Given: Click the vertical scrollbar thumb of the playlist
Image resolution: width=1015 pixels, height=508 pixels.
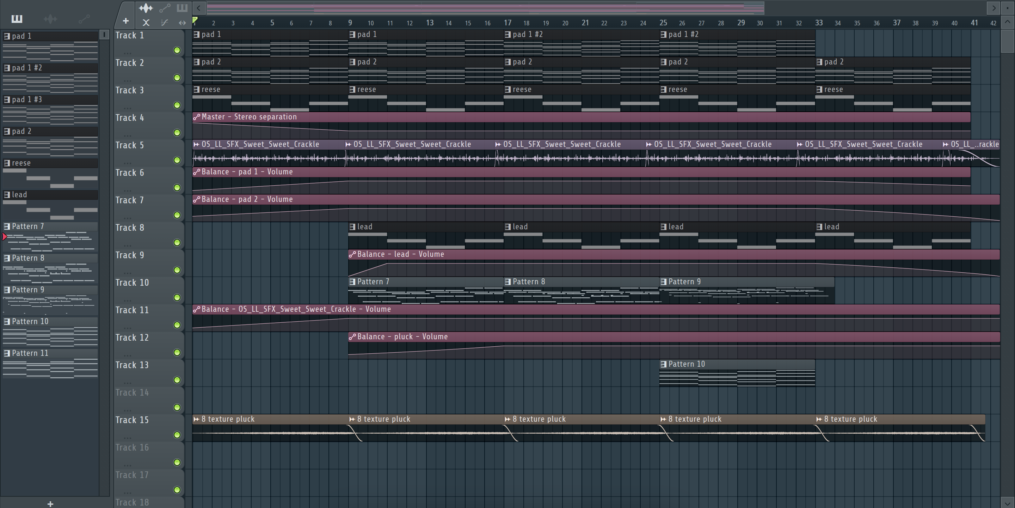Looking at the screenshot, I should point(1008,41).
